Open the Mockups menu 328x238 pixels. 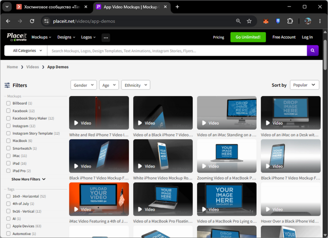[x=41, y=37]
